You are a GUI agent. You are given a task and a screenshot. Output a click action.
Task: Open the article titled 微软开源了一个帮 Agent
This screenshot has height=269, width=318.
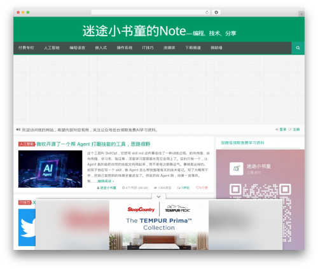(93, 144)
